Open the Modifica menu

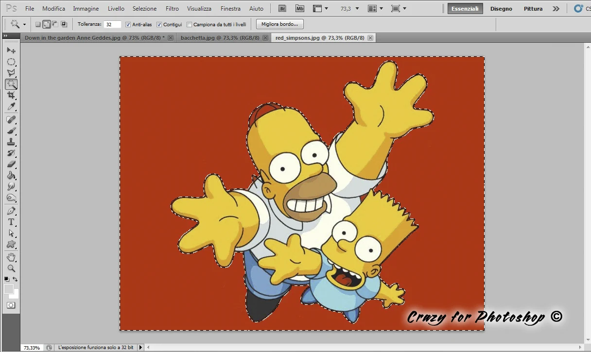coord(53,9)
